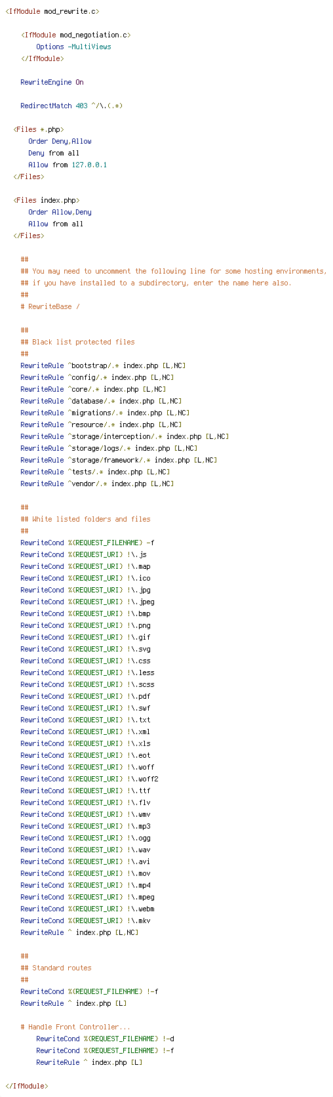Click the RewriteCond line excluding .mkv
The height and width of the screenshot is (1097, 333).
[x=85, y=921]
